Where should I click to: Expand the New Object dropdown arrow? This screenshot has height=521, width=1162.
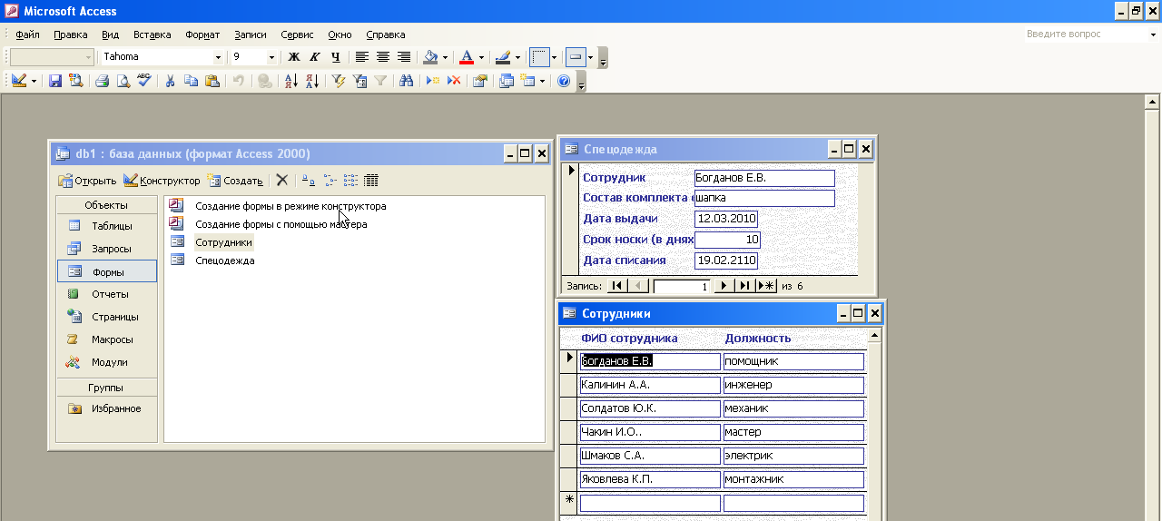542,81
